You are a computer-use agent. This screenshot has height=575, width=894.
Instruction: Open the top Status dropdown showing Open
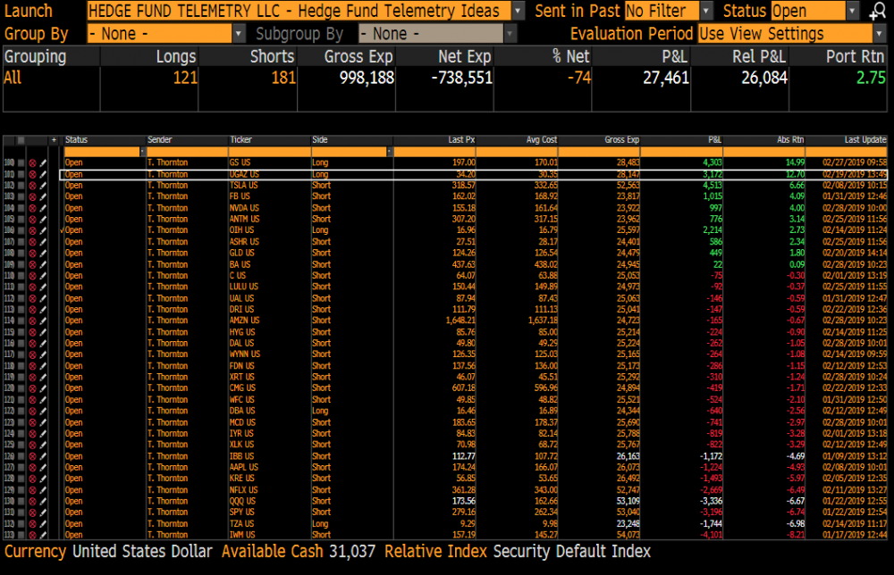point(852,11)
